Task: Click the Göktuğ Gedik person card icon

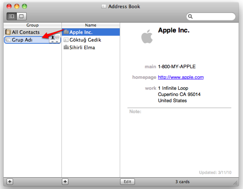Action: coord(66,40)
